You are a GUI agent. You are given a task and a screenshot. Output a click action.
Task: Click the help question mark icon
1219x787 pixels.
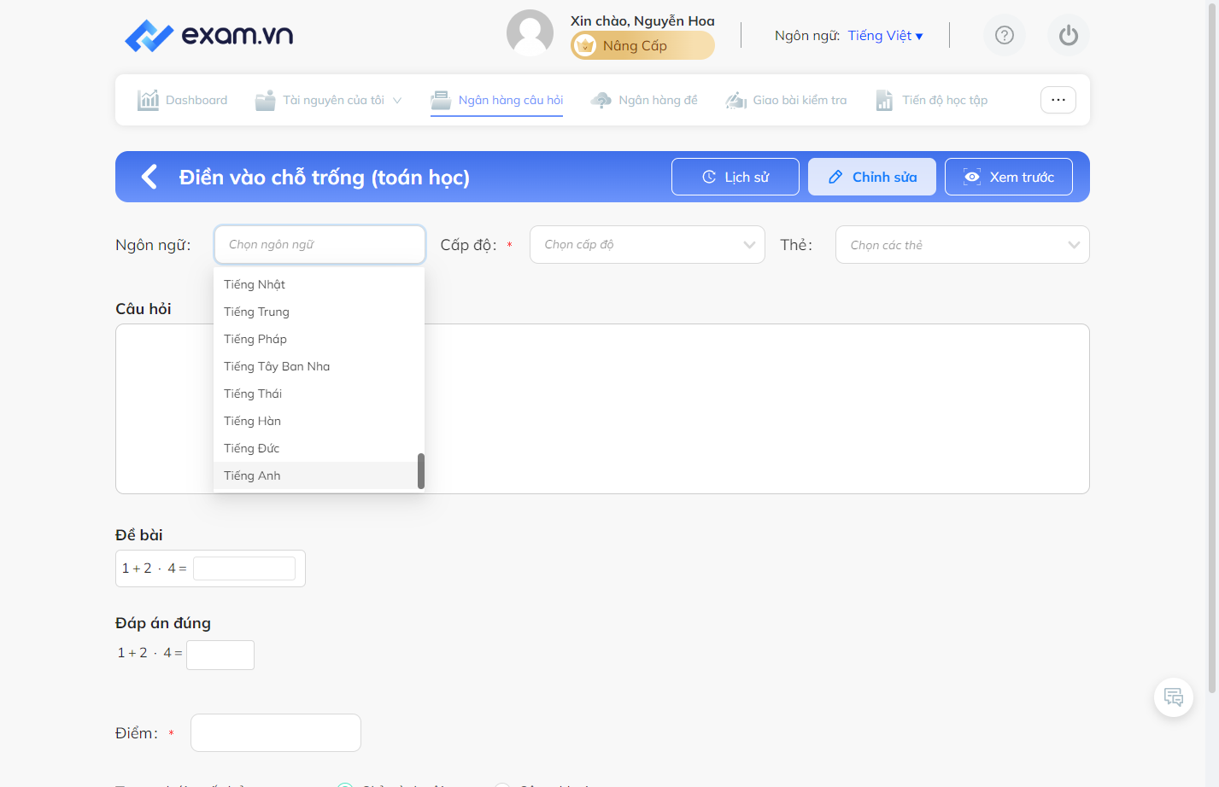pyautogui.click(x=1005, y=35)
